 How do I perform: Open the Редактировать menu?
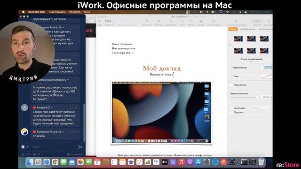[57, 12]
